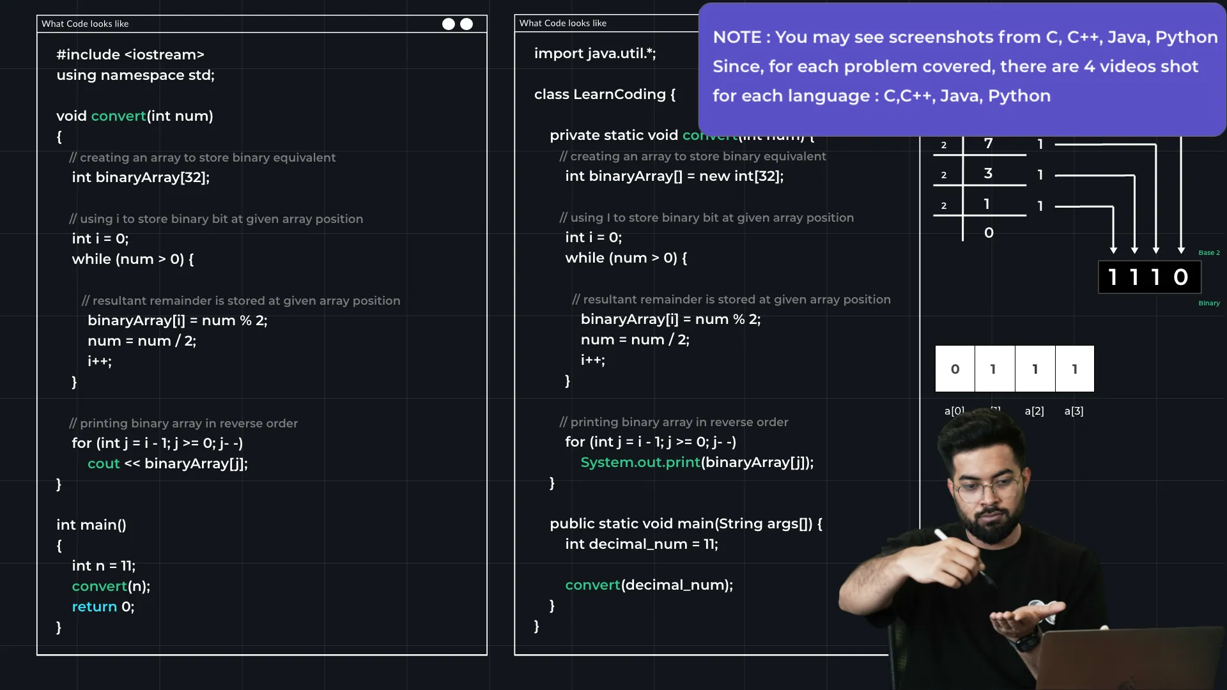Click the green Base 2 label

point(1208,253)
